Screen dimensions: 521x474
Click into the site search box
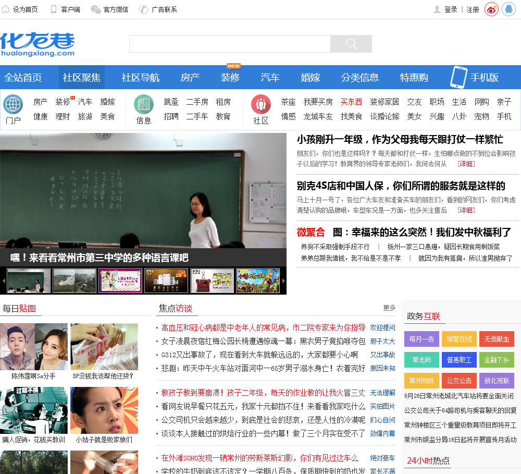pyautogui.click(x=230, y=44)
